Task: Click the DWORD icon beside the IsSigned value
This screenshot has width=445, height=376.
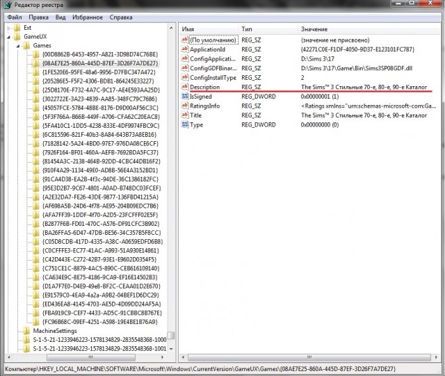Action: click(x=186, y=97)
